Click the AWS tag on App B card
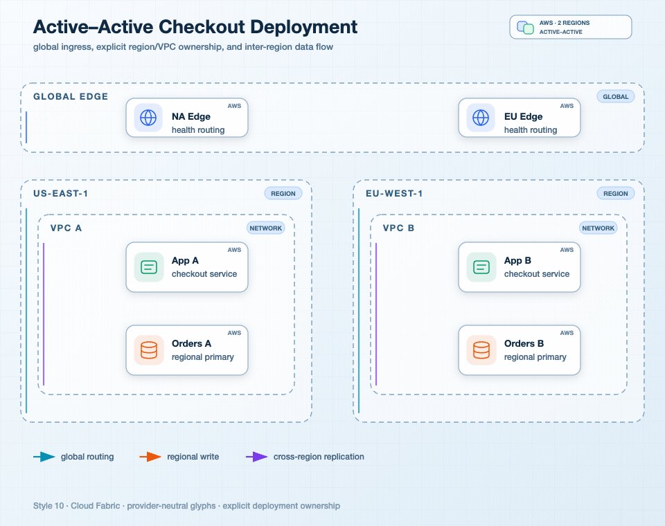Image resolution: width=665 pixels, height=526 pixels. (567, 250)
